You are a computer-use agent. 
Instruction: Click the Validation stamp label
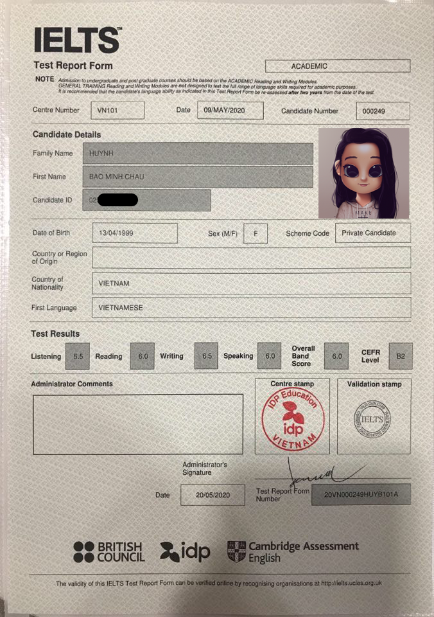[374, 384]
